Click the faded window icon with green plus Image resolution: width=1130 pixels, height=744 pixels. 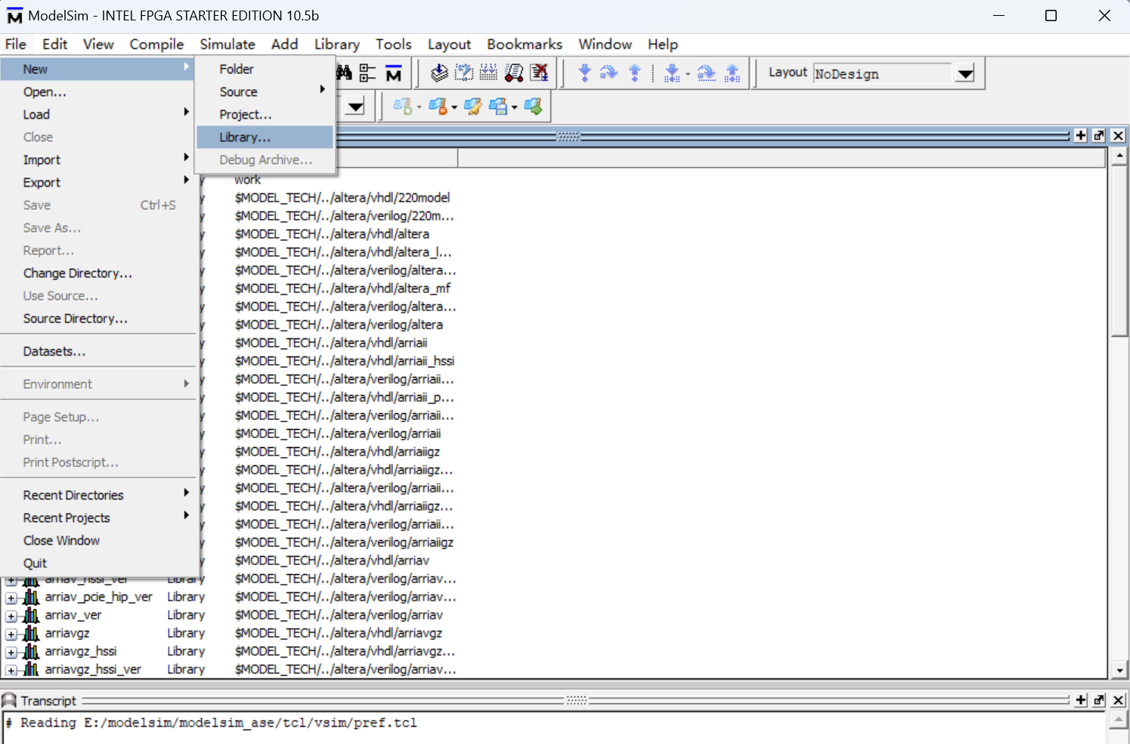pos(403,107)
